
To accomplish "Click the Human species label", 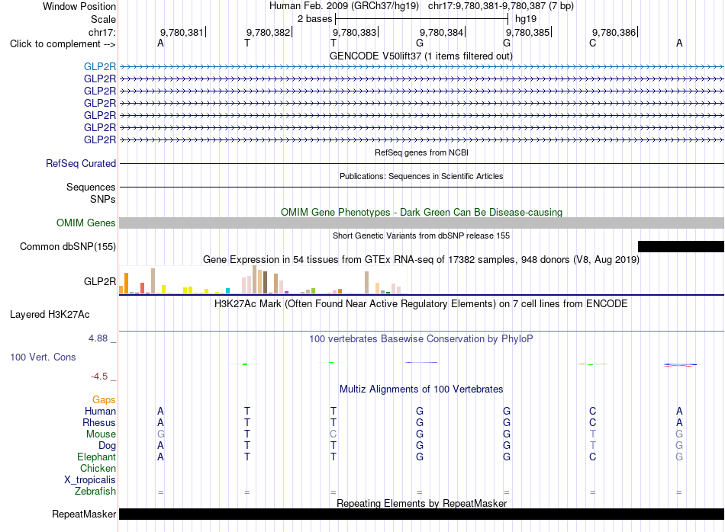I will pos(100,412).
